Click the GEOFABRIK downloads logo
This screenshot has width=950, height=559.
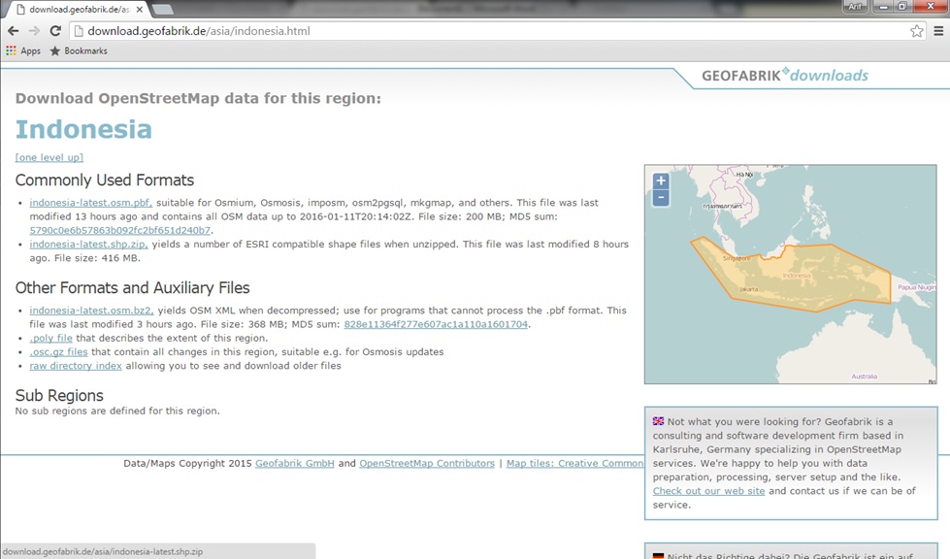(x=787, y=75)
